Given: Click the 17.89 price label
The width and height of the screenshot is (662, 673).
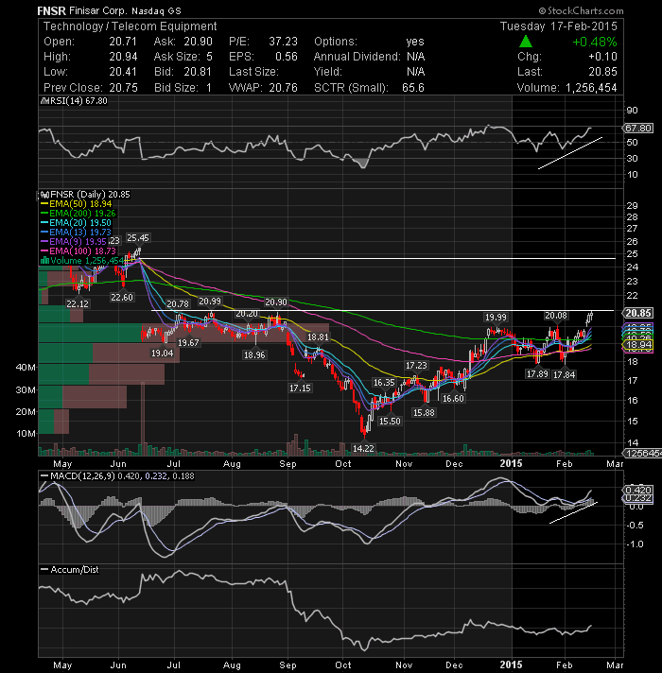Looking at the screenshot, I should (x=537, y=374).
